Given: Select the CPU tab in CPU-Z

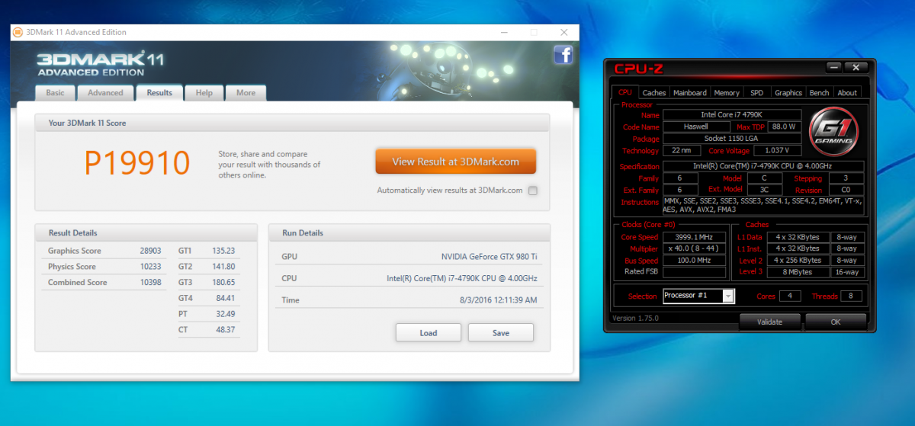Looking at the screenshot, I should 624,92.
